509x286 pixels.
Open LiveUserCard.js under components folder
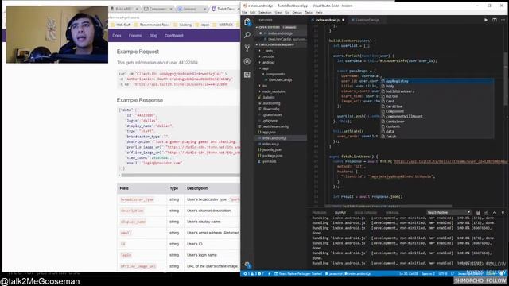[x=280, y=79]
